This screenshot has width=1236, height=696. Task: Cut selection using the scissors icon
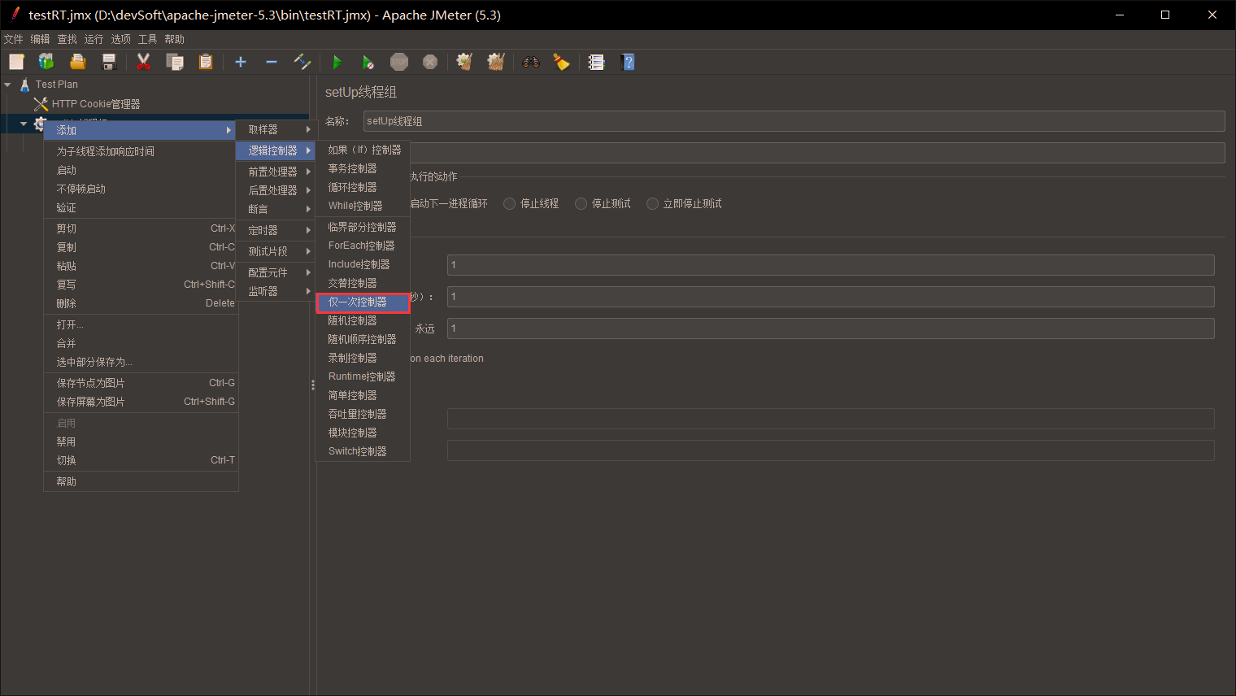tap(144, 61)
